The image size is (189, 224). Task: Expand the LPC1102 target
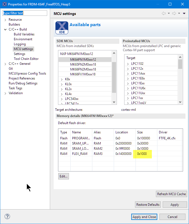[128, 64]
